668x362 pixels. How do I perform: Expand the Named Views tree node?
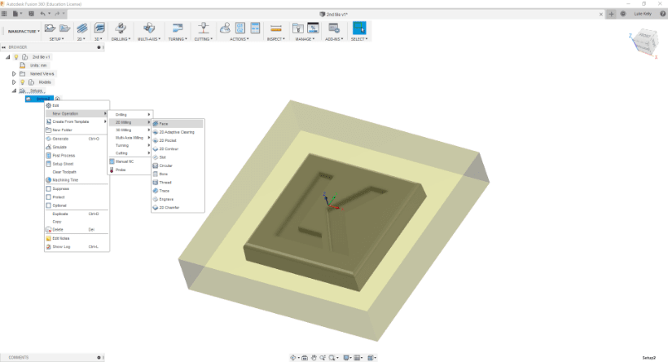coord(14,73)
